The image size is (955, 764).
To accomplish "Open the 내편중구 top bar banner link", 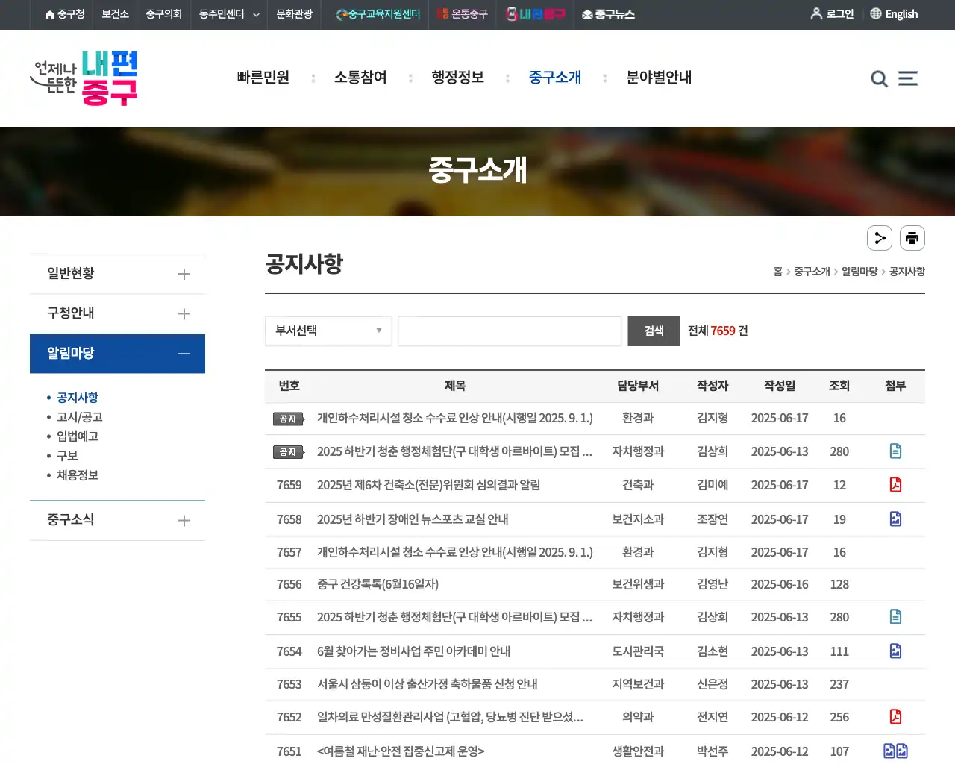I will pos(536,14).
